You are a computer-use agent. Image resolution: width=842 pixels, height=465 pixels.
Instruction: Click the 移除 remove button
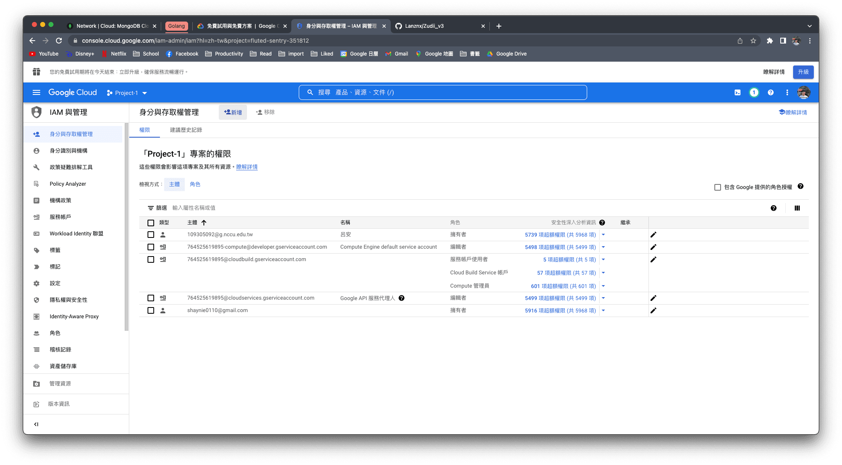pos(265,112)
